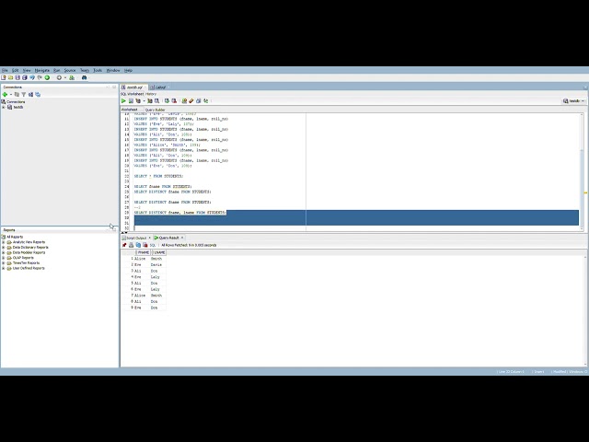This screenshot has height=442, width=589.
Task: Click the Explain Plan icon
Action: click(138, 100)
